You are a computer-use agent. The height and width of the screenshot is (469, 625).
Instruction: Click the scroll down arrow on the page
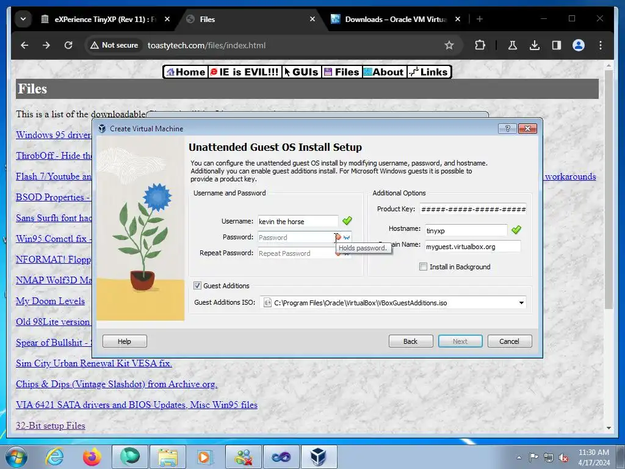609,428
